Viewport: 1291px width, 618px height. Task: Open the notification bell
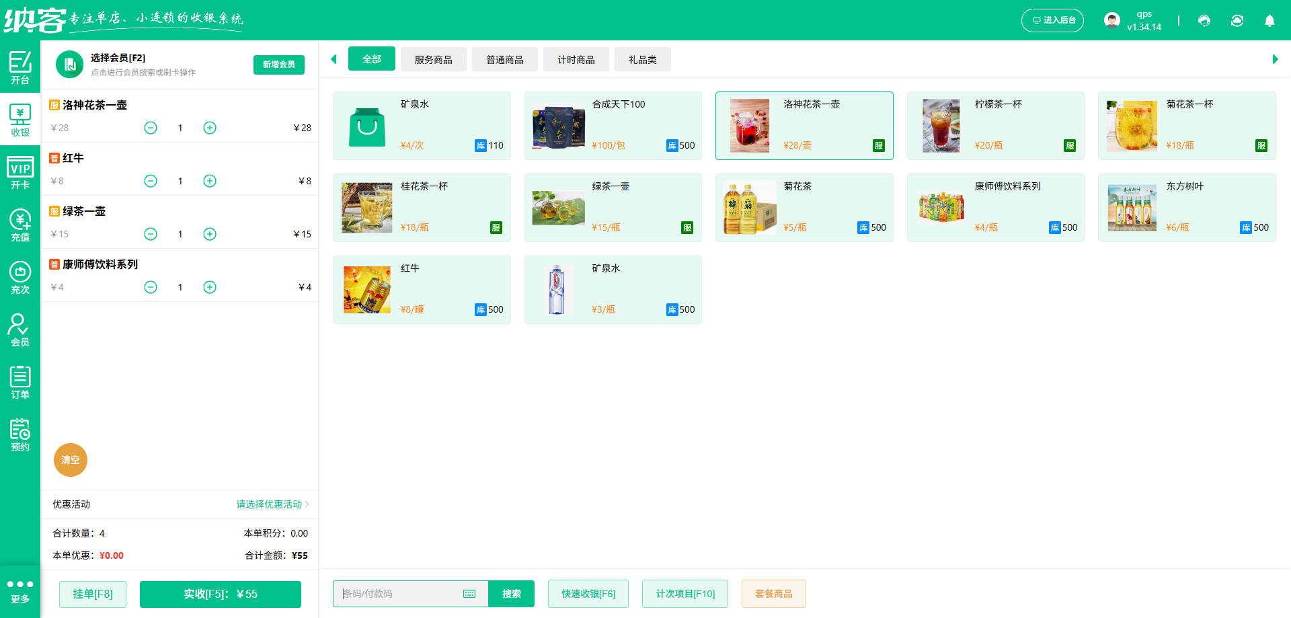(x=1269, y=21)
